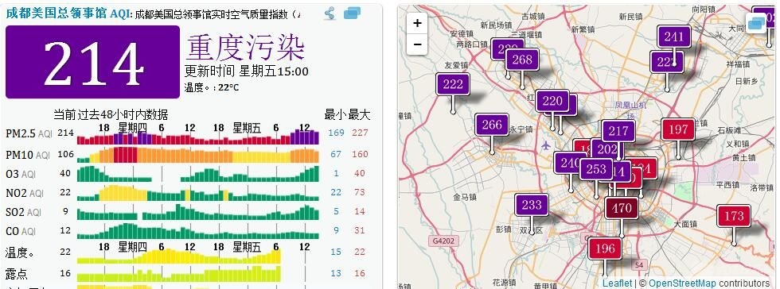The width and height of the screenshot is (780, 289).
Task: Select the 268 AQI map marker
Action: [522, 60]
